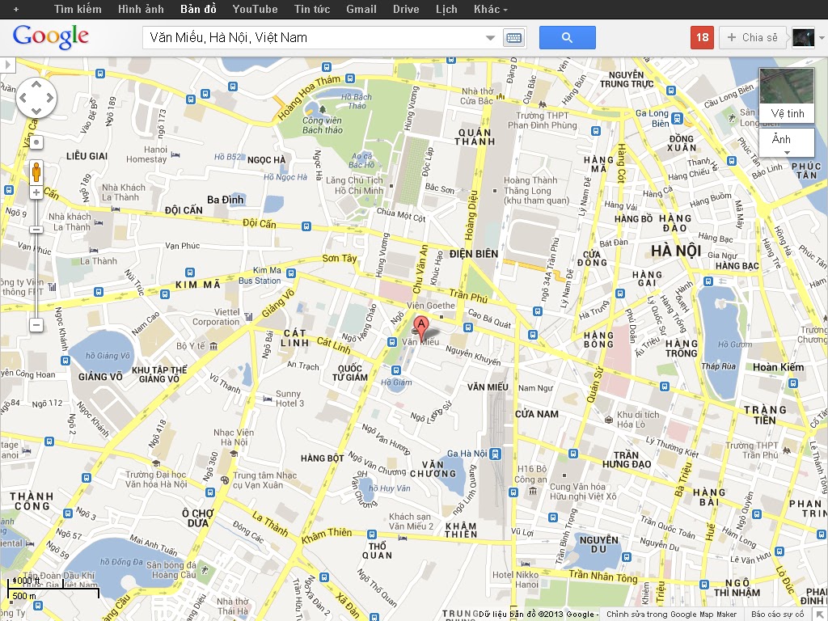Open the Tìm kiếm menu item
828x621 pixels.
[78, 9]
